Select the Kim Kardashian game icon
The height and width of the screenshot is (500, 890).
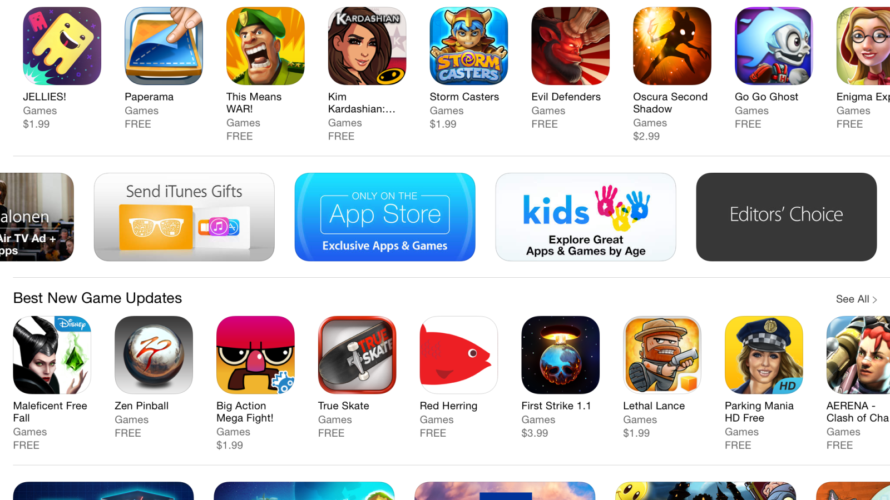pos(367,46)
